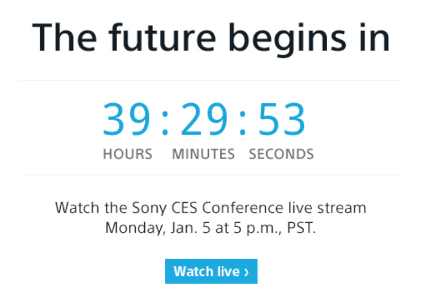Viewport: 426px width, 297px height.
Task: Click the Watch live button
Action: click(x=211, y=271)
